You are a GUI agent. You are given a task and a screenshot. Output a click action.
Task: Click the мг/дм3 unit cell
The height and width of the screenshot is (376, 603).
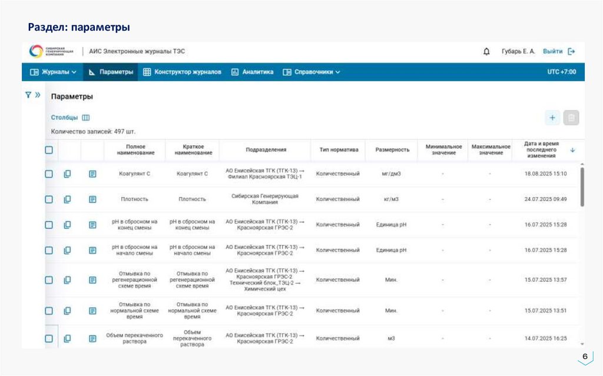point(391,174)
